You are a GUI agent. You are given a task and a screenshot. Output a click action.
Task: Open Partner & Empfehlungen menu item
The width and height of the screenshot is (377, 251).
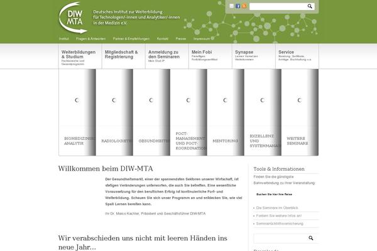131,39
